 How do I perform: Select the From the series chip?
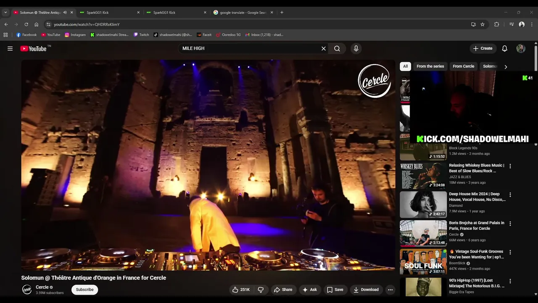click(x=430, y=66)
